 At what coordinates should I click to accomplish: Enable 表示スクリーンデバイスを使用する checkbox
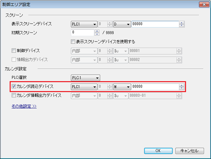pyautogui.click(x=73, y=42)
